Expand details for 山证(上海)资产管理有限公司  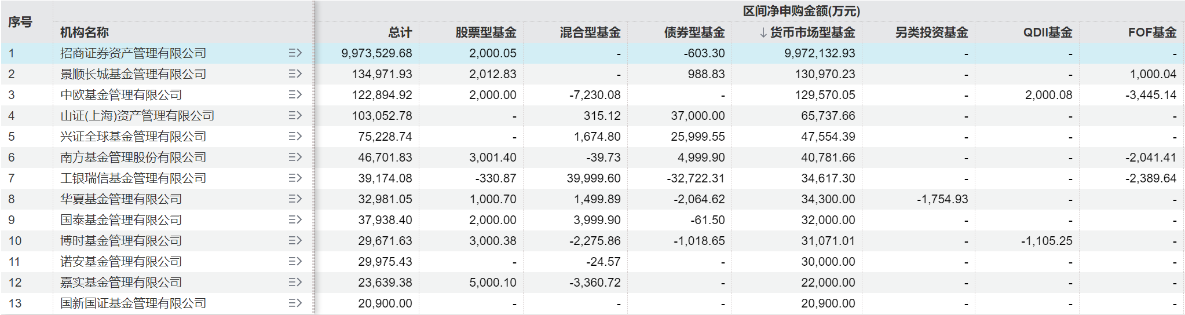[x=295, y=116]
